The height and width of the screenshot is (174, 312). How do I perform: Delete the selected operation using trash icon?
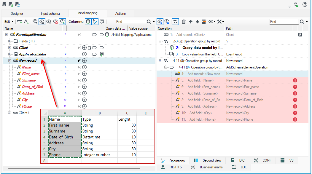[184, 21]
